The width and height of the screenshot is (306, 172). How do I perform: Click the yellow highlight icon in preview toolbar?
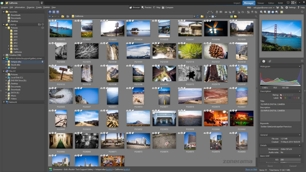[x=282, y=12]
